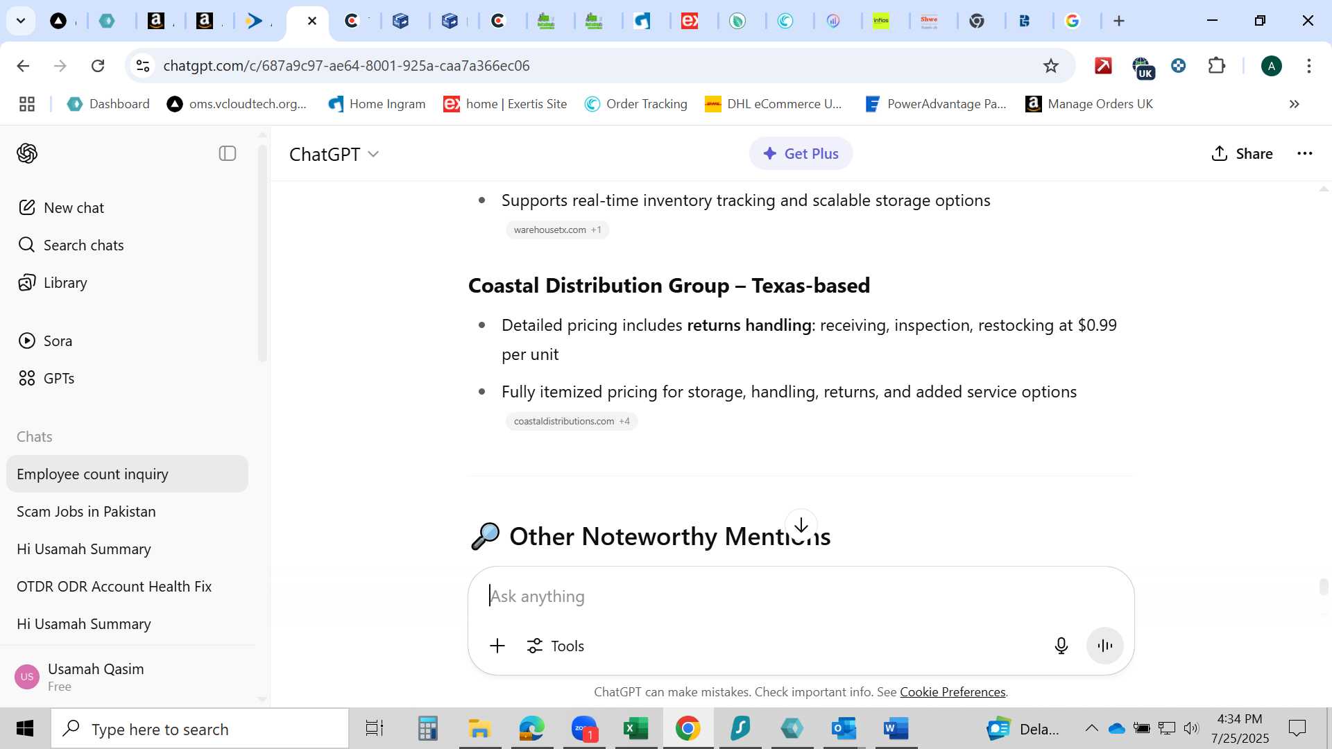
Task: Click the chat page vertical scrollbar thumb
Action: point(1324,587)
